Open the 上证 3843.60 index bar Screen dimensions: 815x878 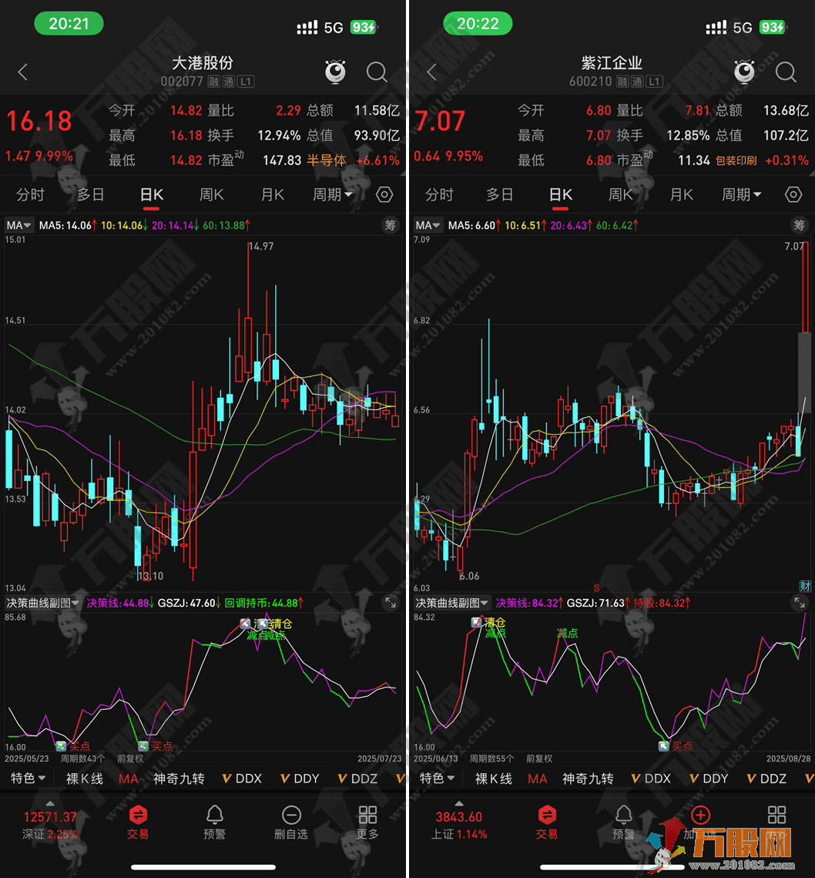459,825
